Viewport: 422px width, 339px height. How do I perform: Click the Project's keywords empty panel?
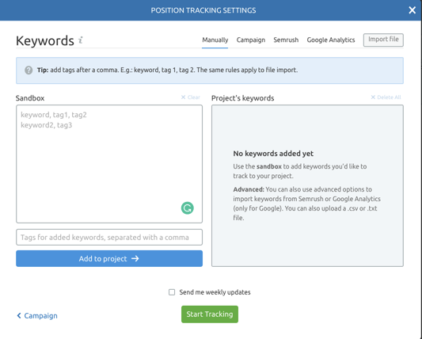[x=307, y=186]
